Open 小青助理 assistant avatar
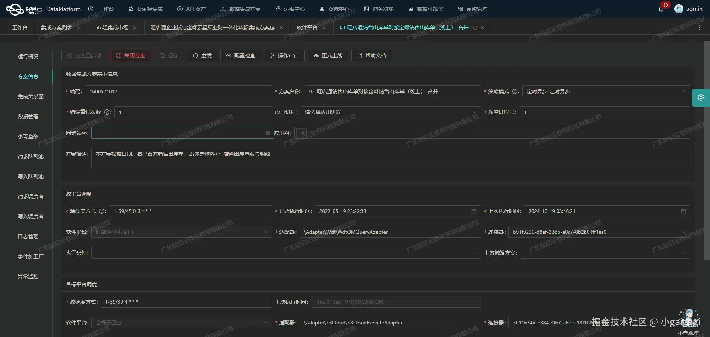Screen dimensions: 710x337 click(x=689, y=318)
